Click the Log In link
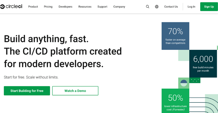 pos(191,7)
